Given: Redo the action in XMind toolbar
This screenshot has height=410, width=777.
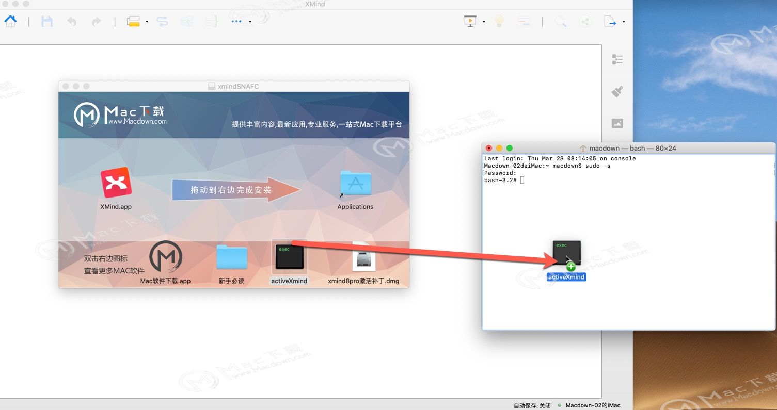Looking at the screenshot, I should [x=96, y=22].
